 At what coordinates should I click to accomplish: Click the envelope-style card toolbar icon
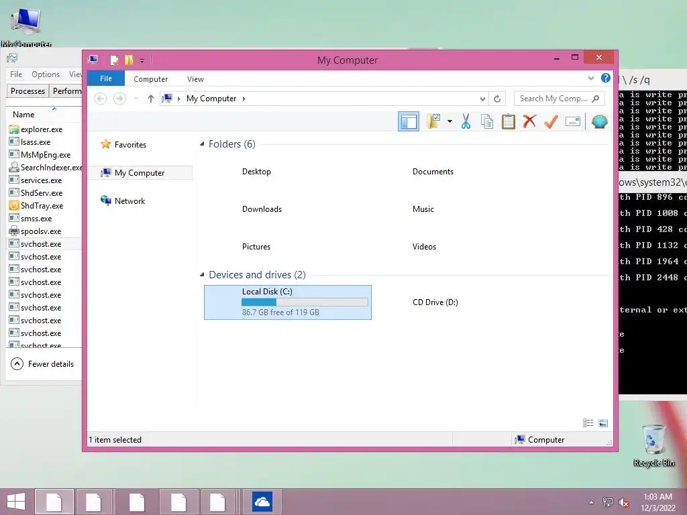tap(573, 121)
